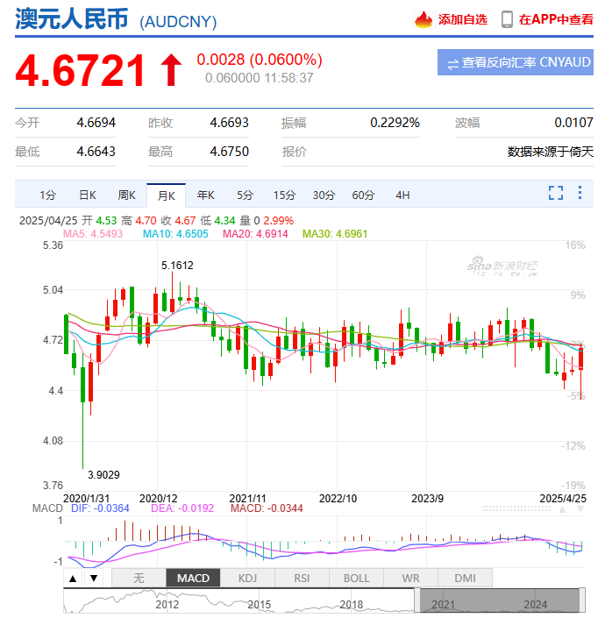Click 最高 value 4.6750
This screenshot has height=625, width=598.
[x=229, y=152]
